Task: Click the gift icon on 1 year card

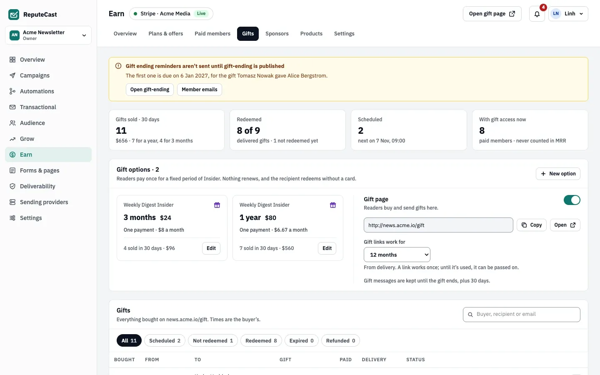Action: click(x=333, y=205)
